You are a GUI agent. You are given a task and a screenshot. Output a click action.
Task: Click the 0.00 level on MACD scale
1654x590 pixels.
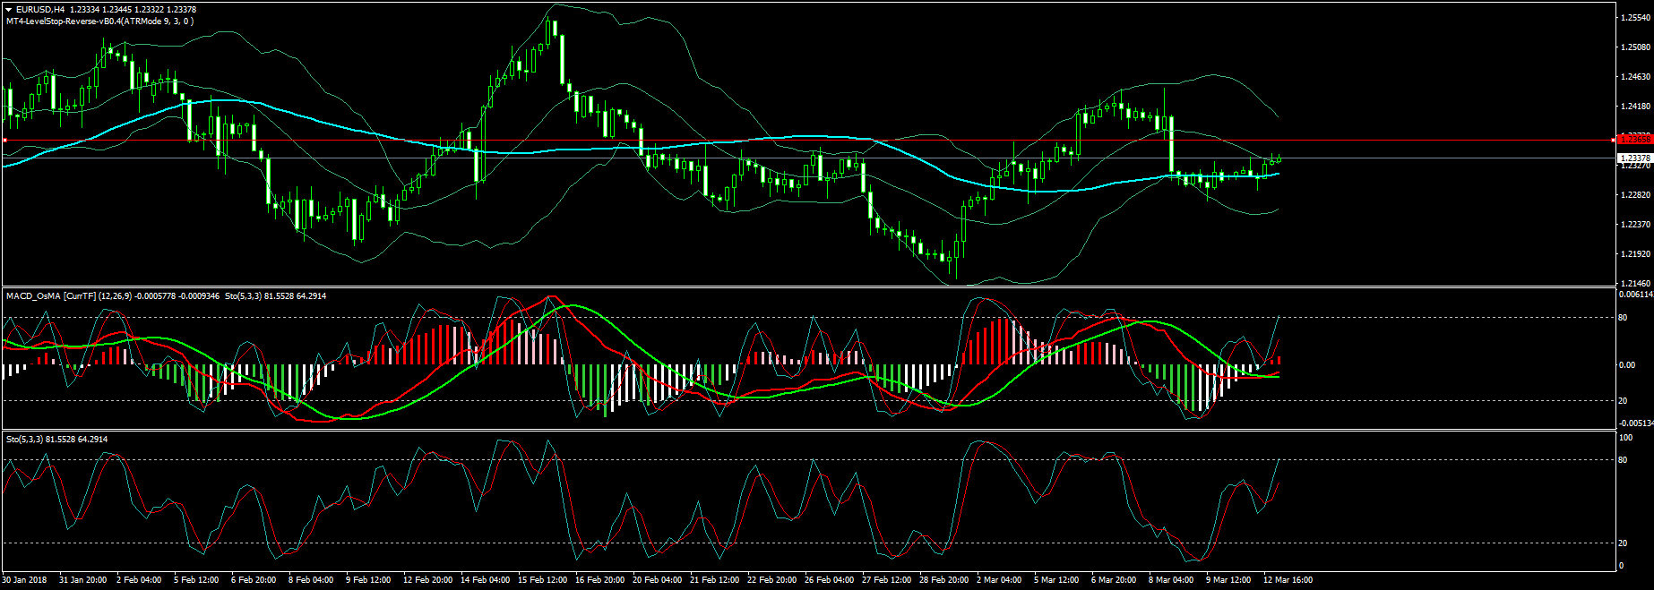[x=1627, y=365]
